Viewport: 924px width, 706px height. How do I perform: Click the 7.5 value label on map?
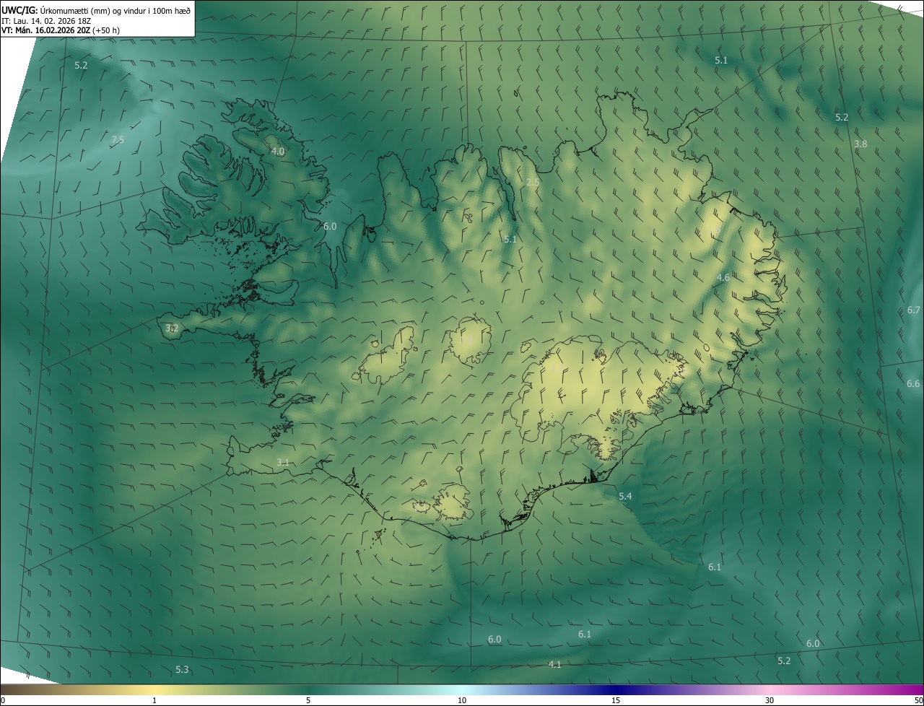coord(118,139)
